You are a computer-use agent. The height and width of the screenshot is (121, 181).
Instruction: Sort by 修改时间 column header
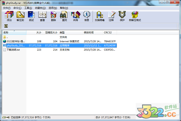click(x=93, y=32)
